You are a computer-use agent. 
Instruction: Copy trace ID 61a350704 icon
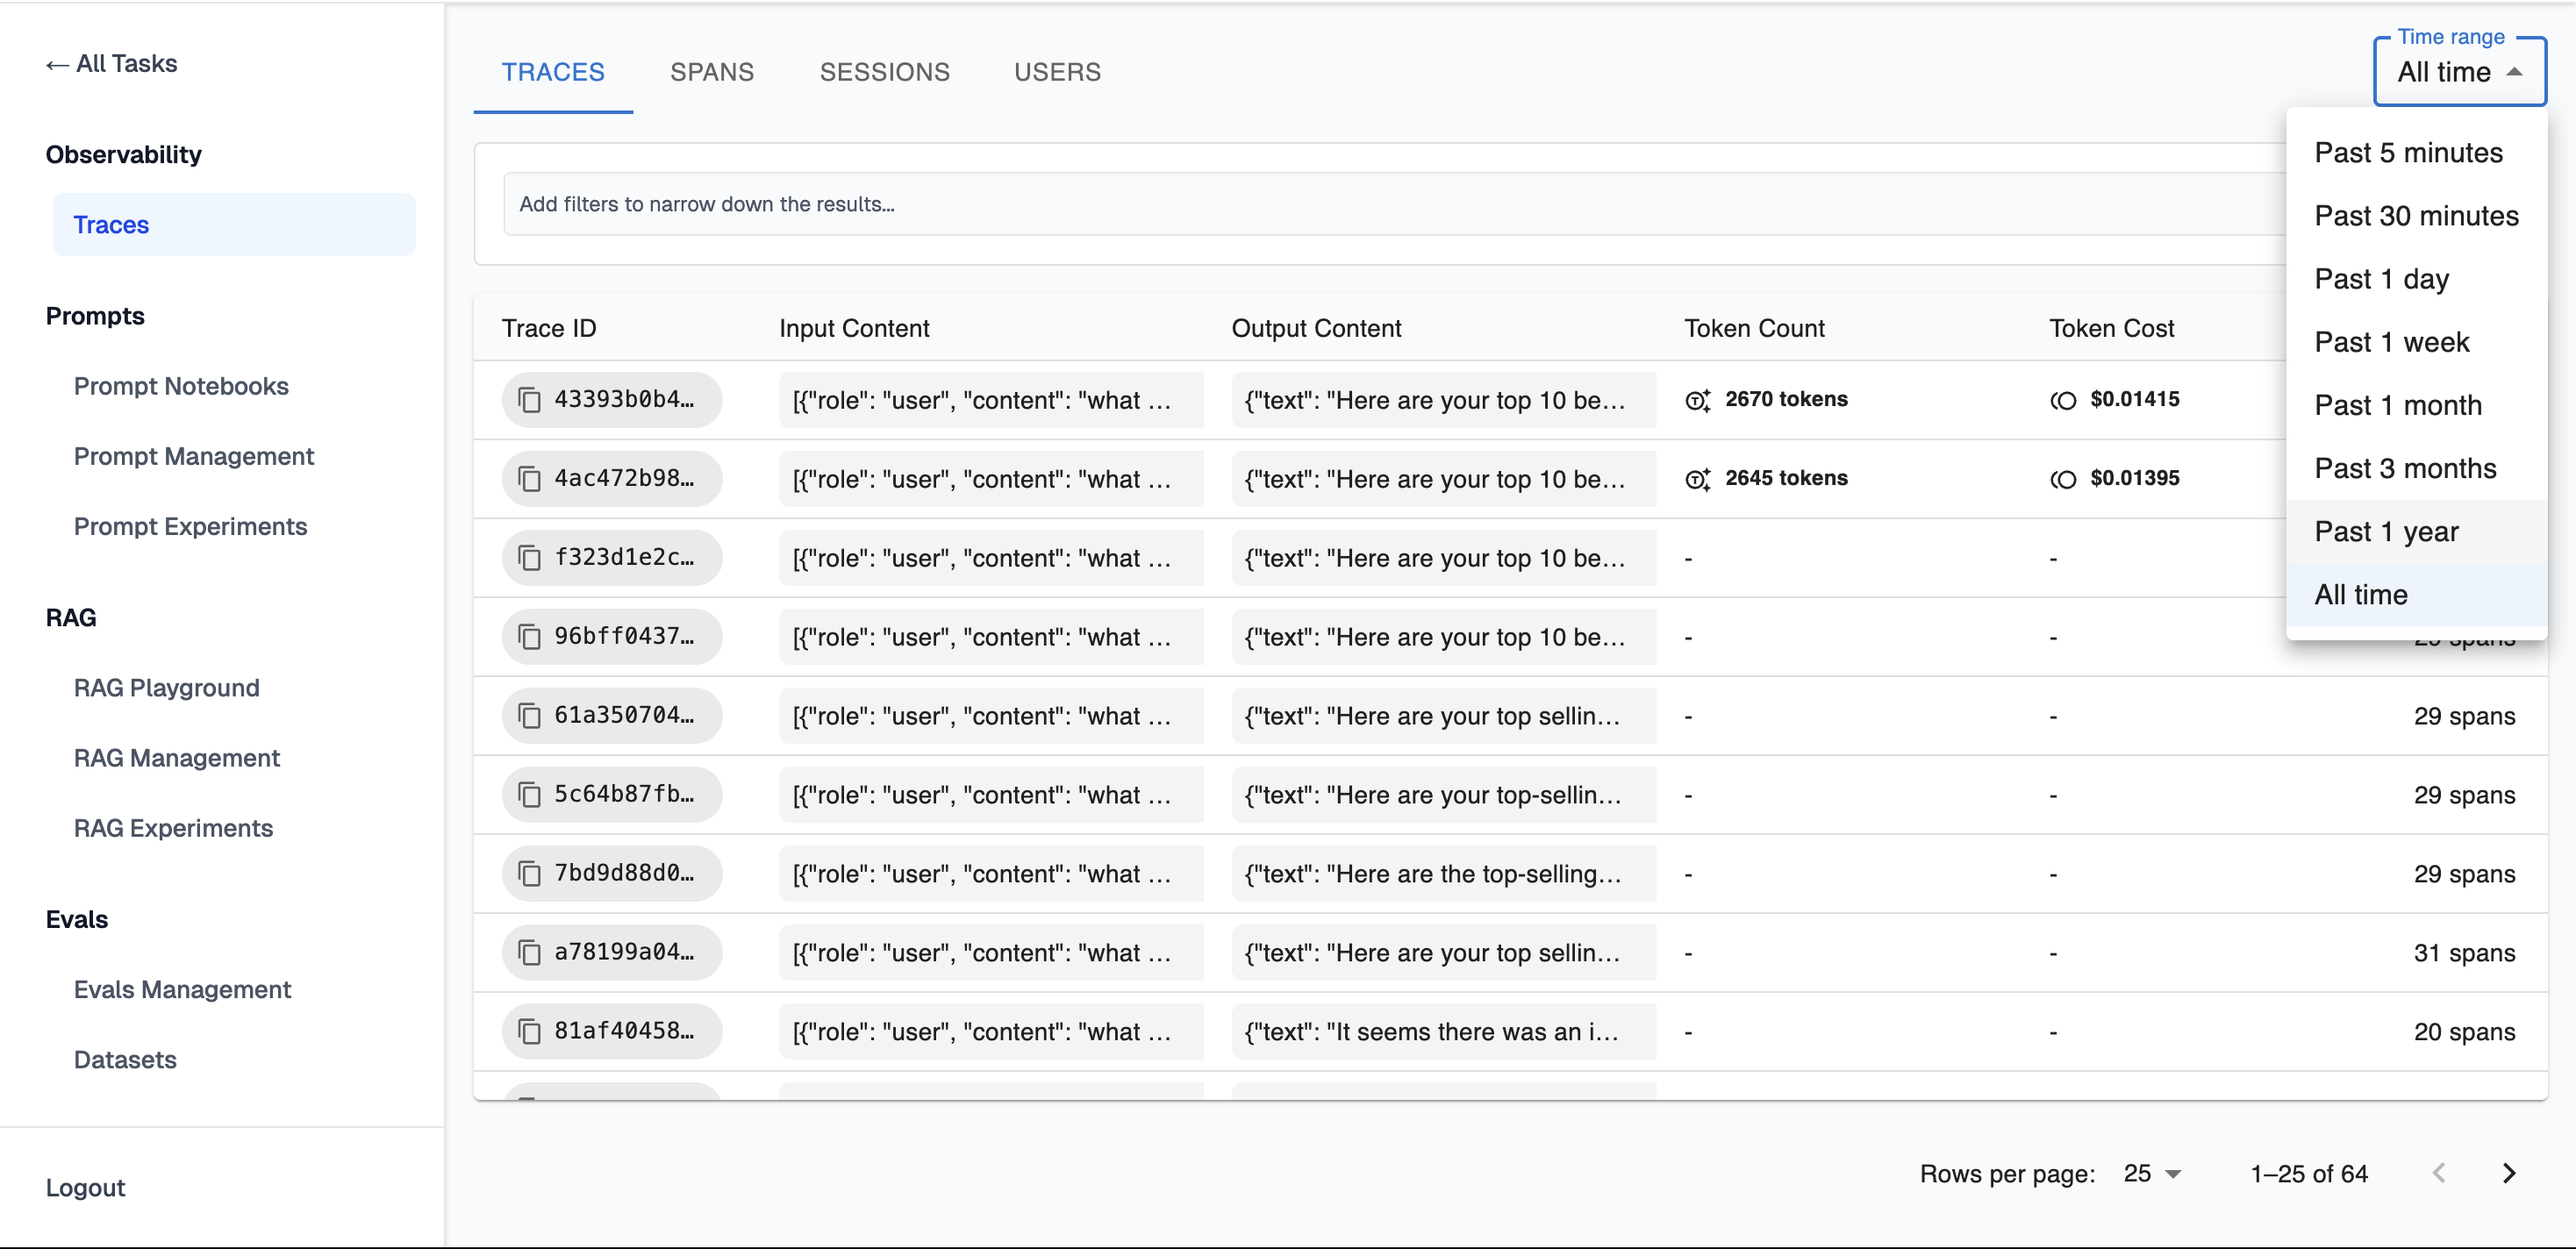pos(529,716)
